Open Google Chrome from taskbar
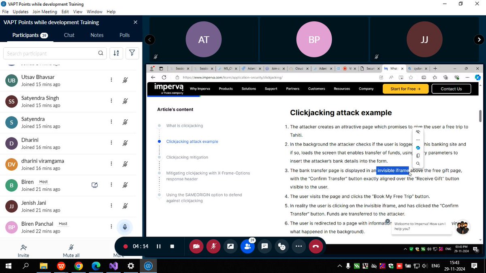The image size is (486, 273). (x=79, y=266)
